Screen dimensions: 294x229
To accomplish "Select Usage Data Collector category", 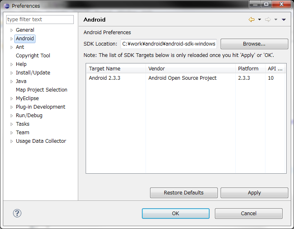I will (x=41, y=141).
